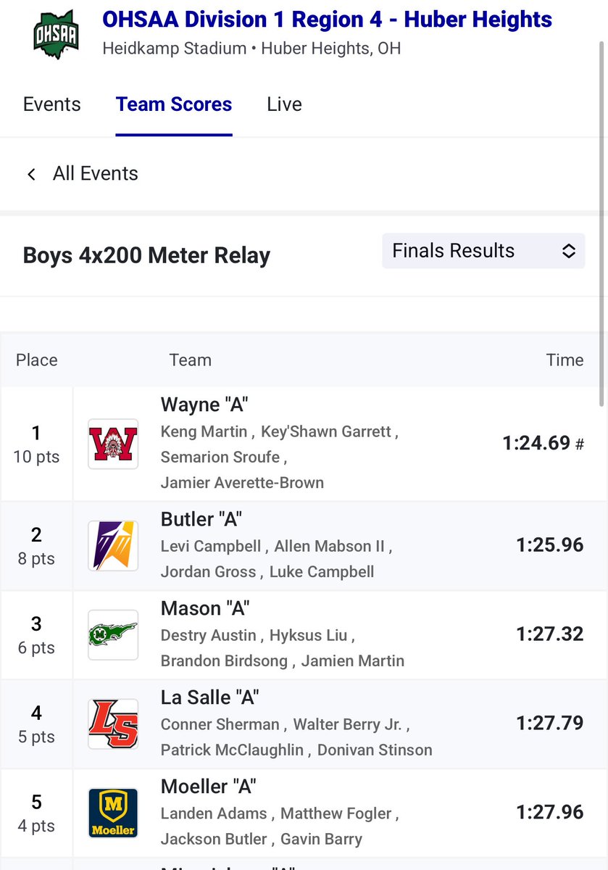608x870 pixels.
Task: Click the dropdown arrows on Finals Results
Action: click(569, 251)
